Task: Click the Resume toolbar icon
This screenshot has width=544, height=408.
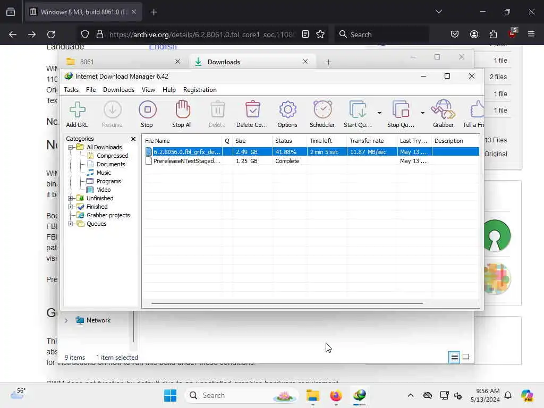Action: 112,114
